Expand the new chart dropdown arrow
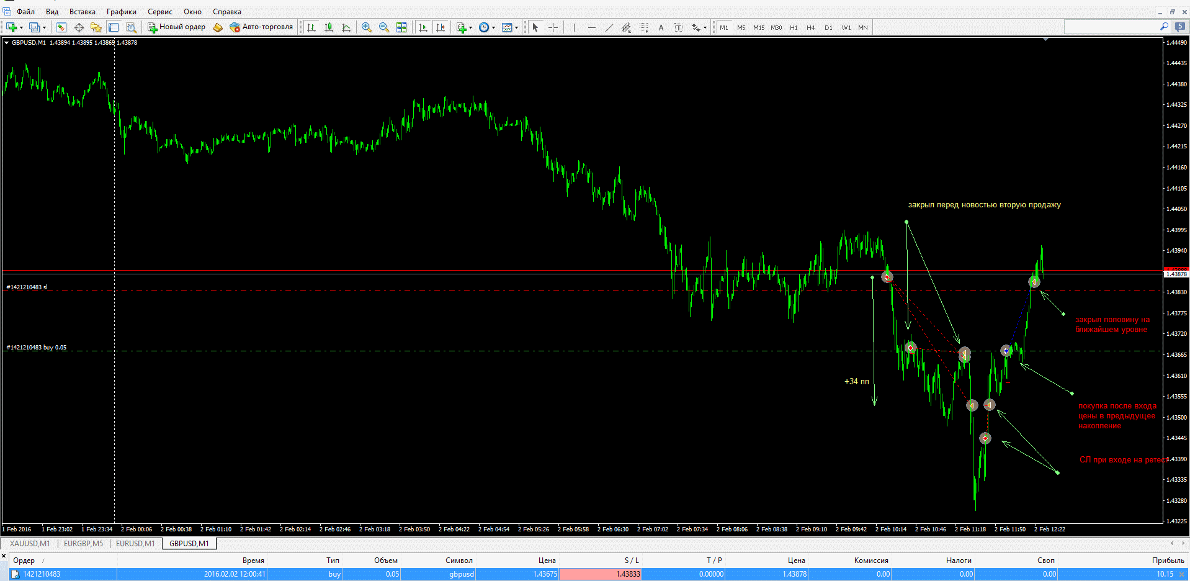The width and height of the screenshot is (1190, 581). tap(21, 27)
